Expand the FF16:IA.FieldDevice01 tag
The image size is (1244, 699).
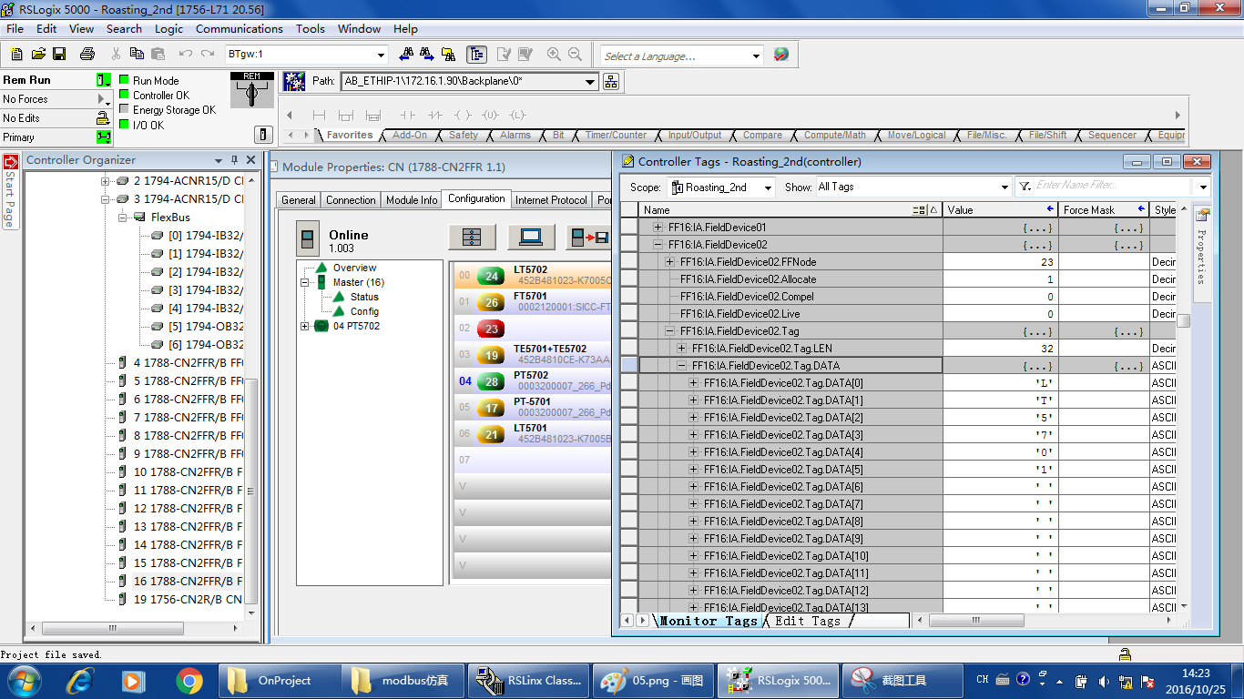pos(658,228)
